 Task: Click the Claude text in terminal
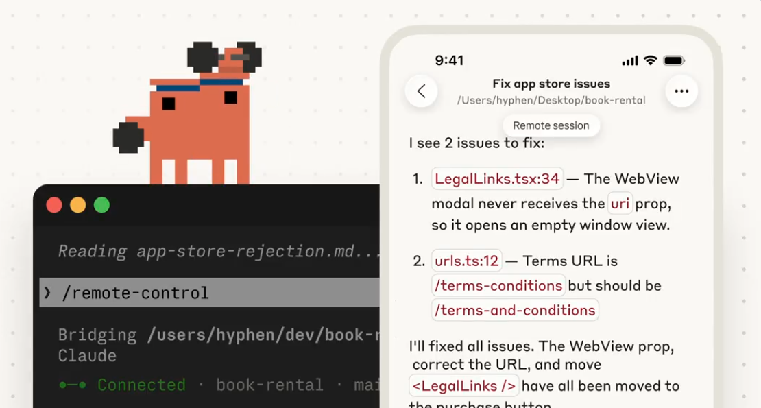[x=87, y=356]
